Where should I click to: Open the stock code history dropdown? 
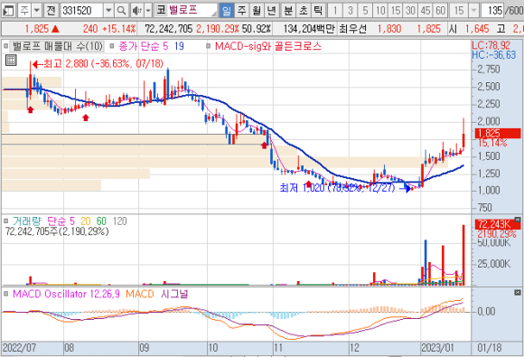click(108, 11)
